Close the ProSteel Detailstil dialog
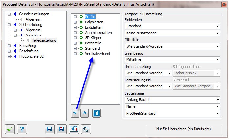 [224, 4]
